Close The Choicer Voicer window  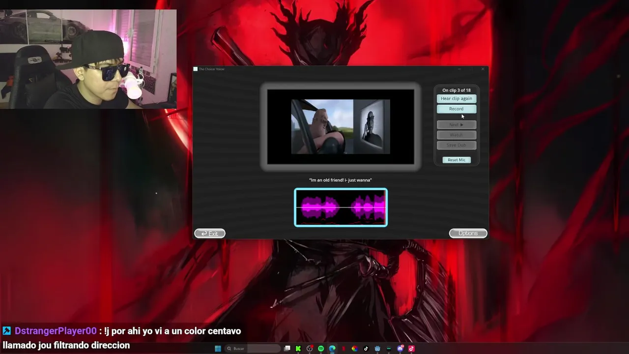(483, 69)
